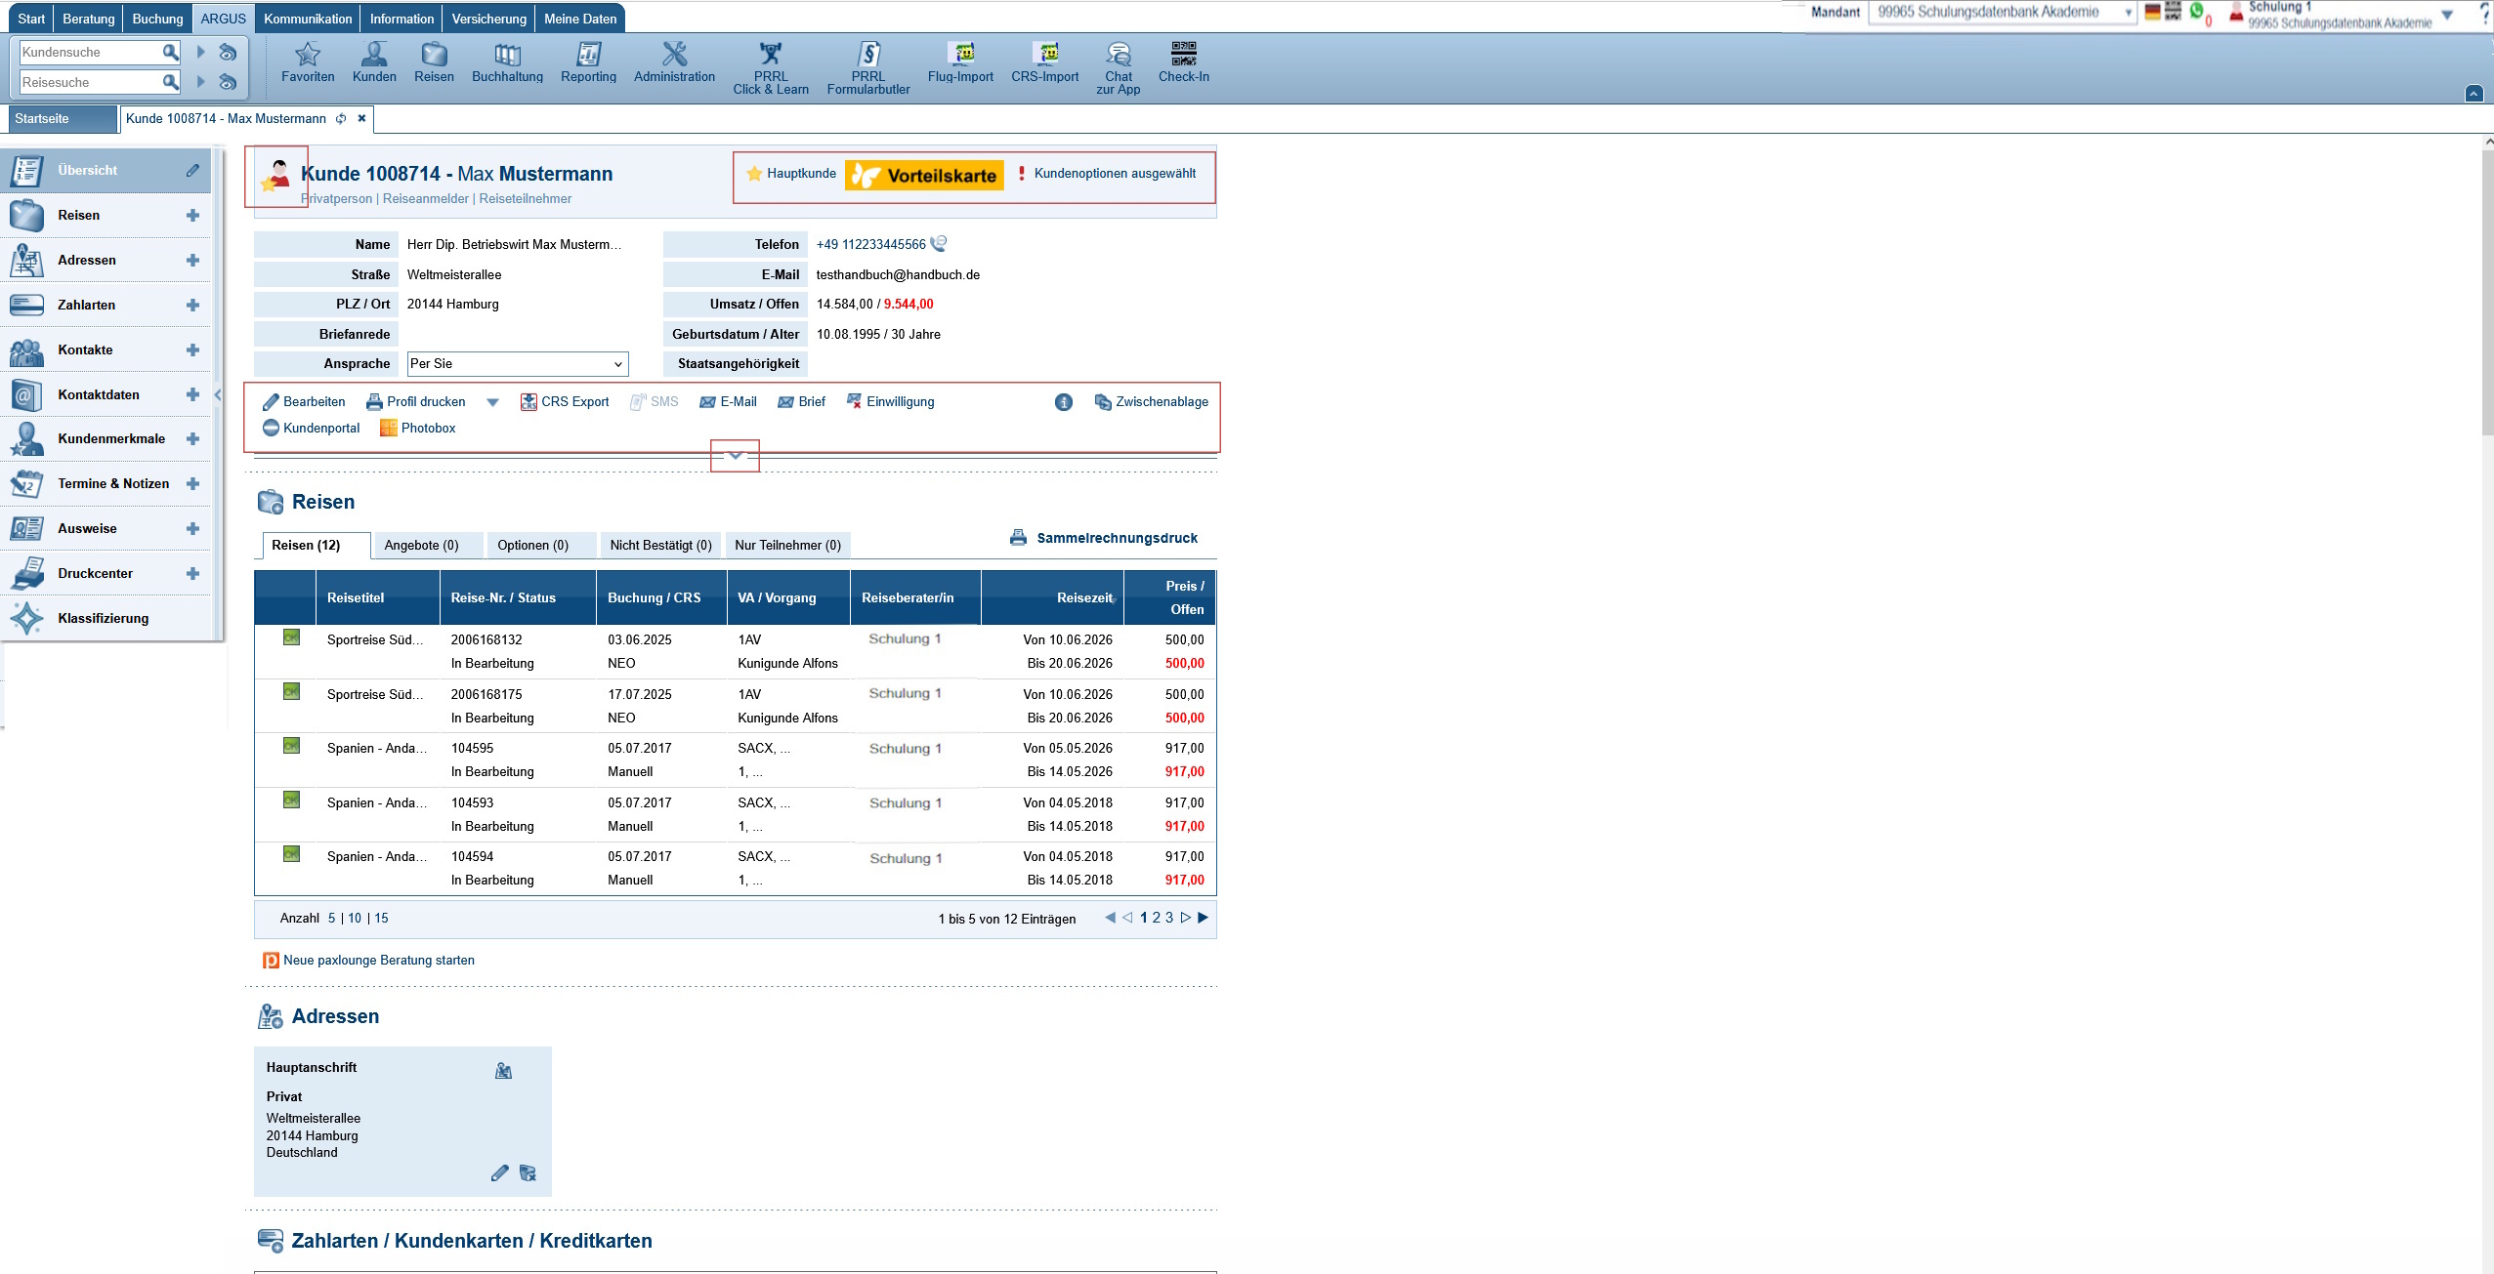Open the Reisen suitcase toolbar icon
2494x1274 pixels.
(x=434, y=54)
